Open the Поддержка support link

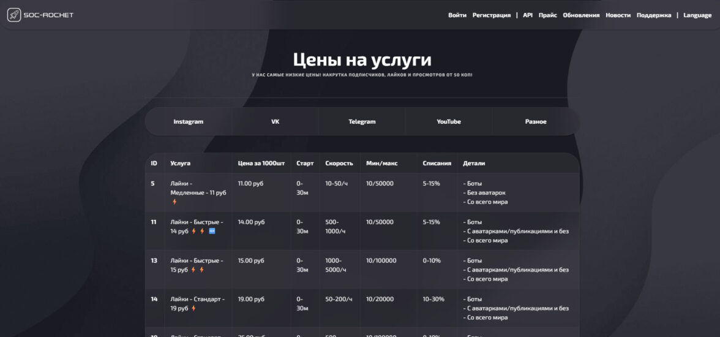pos(654,15)
